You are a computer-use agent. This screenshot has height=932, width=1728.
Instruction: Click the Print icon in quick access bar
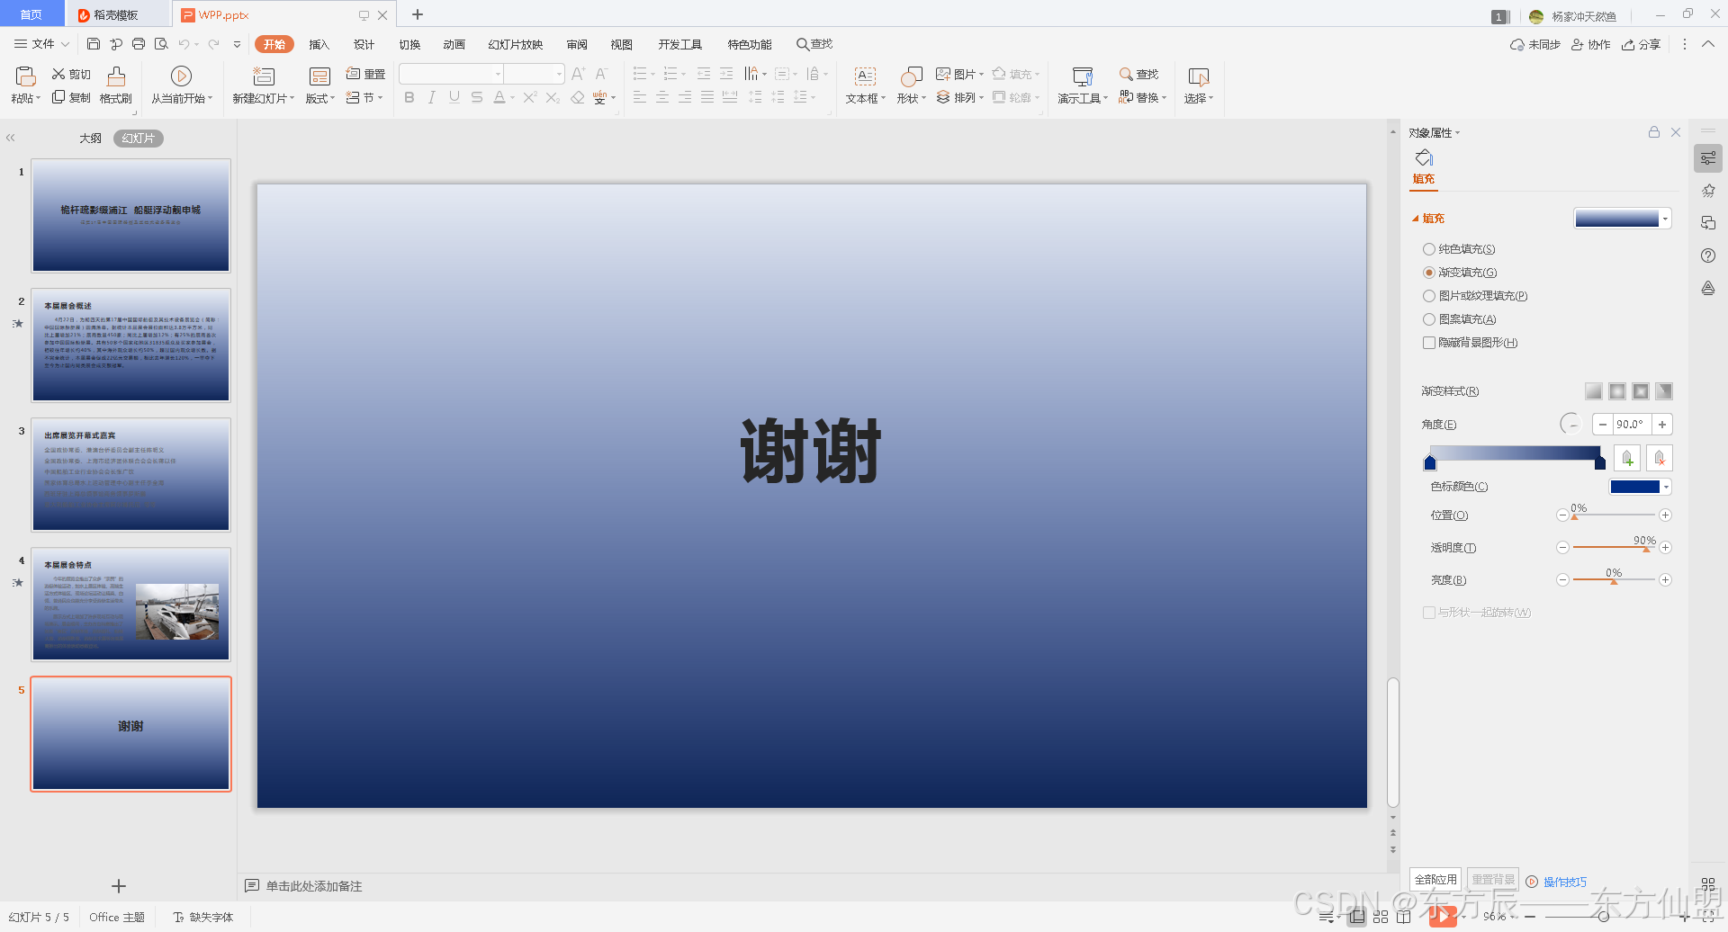(x=139, y=43)
